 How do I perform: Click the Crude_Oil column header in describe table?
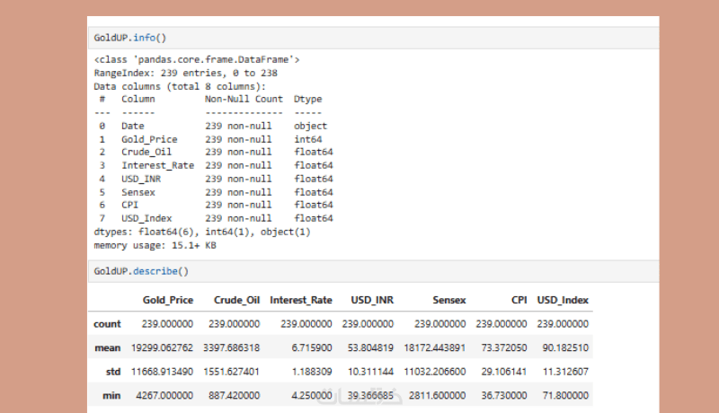236,300
